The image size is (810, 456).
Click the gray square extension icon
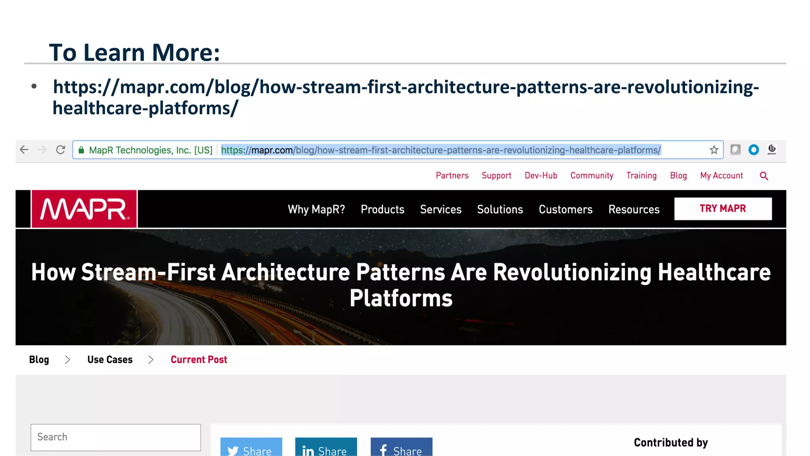tap(735, 149)
